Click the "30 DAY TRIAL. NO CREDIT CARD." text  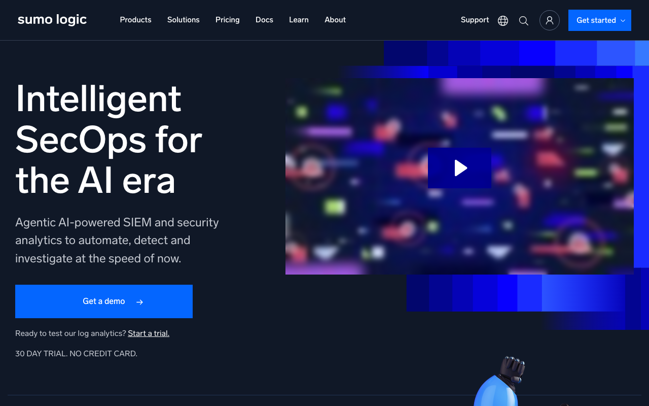click(x=76, y=353)
